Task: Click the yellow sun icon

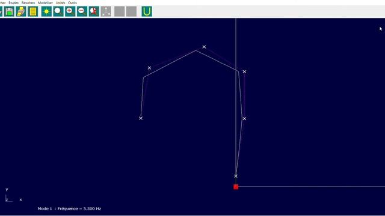Action: pyautogui.click(x=46, y=11)
